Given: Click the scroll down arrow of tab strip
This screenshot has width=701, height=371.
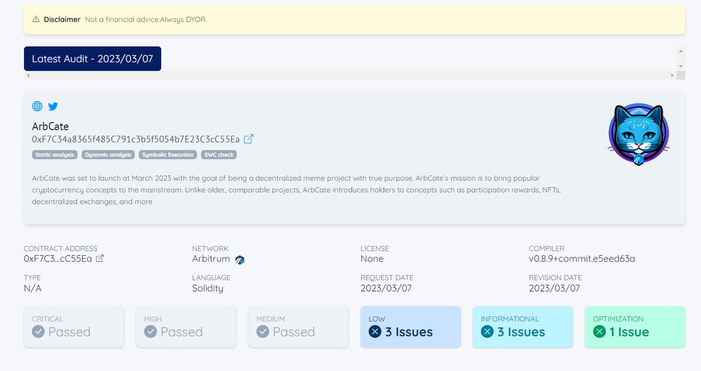Looking at the screenshot, I should tap(681, 67).
